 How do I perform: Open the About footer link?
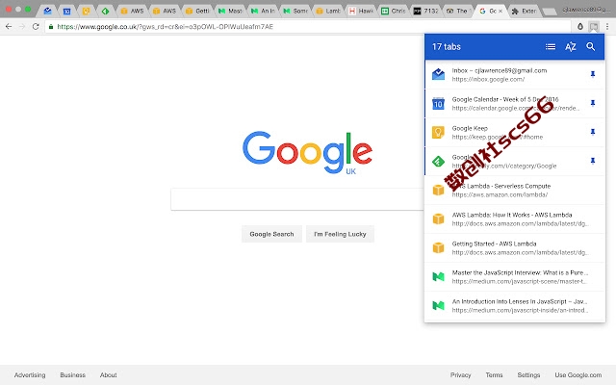click(x=108, y=375)
